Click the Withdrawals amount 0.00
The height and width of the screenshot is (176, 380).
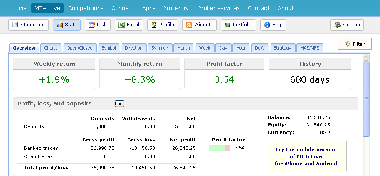pos(150,126)
